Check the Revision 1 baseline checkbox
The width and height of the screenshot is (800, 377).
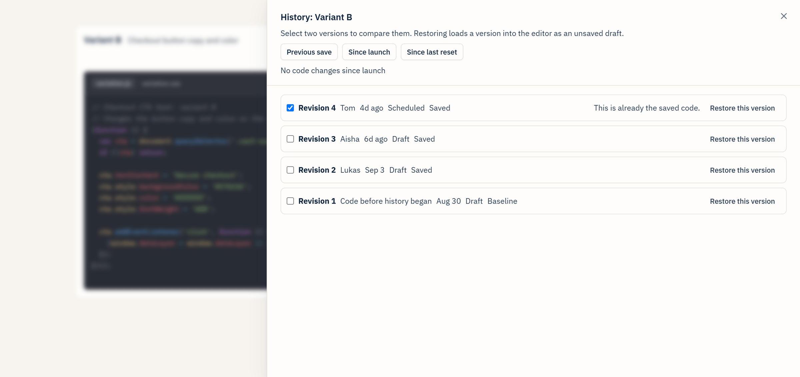tap(290, 201)
